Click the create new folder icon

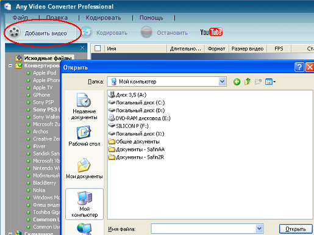click(258, 82)
